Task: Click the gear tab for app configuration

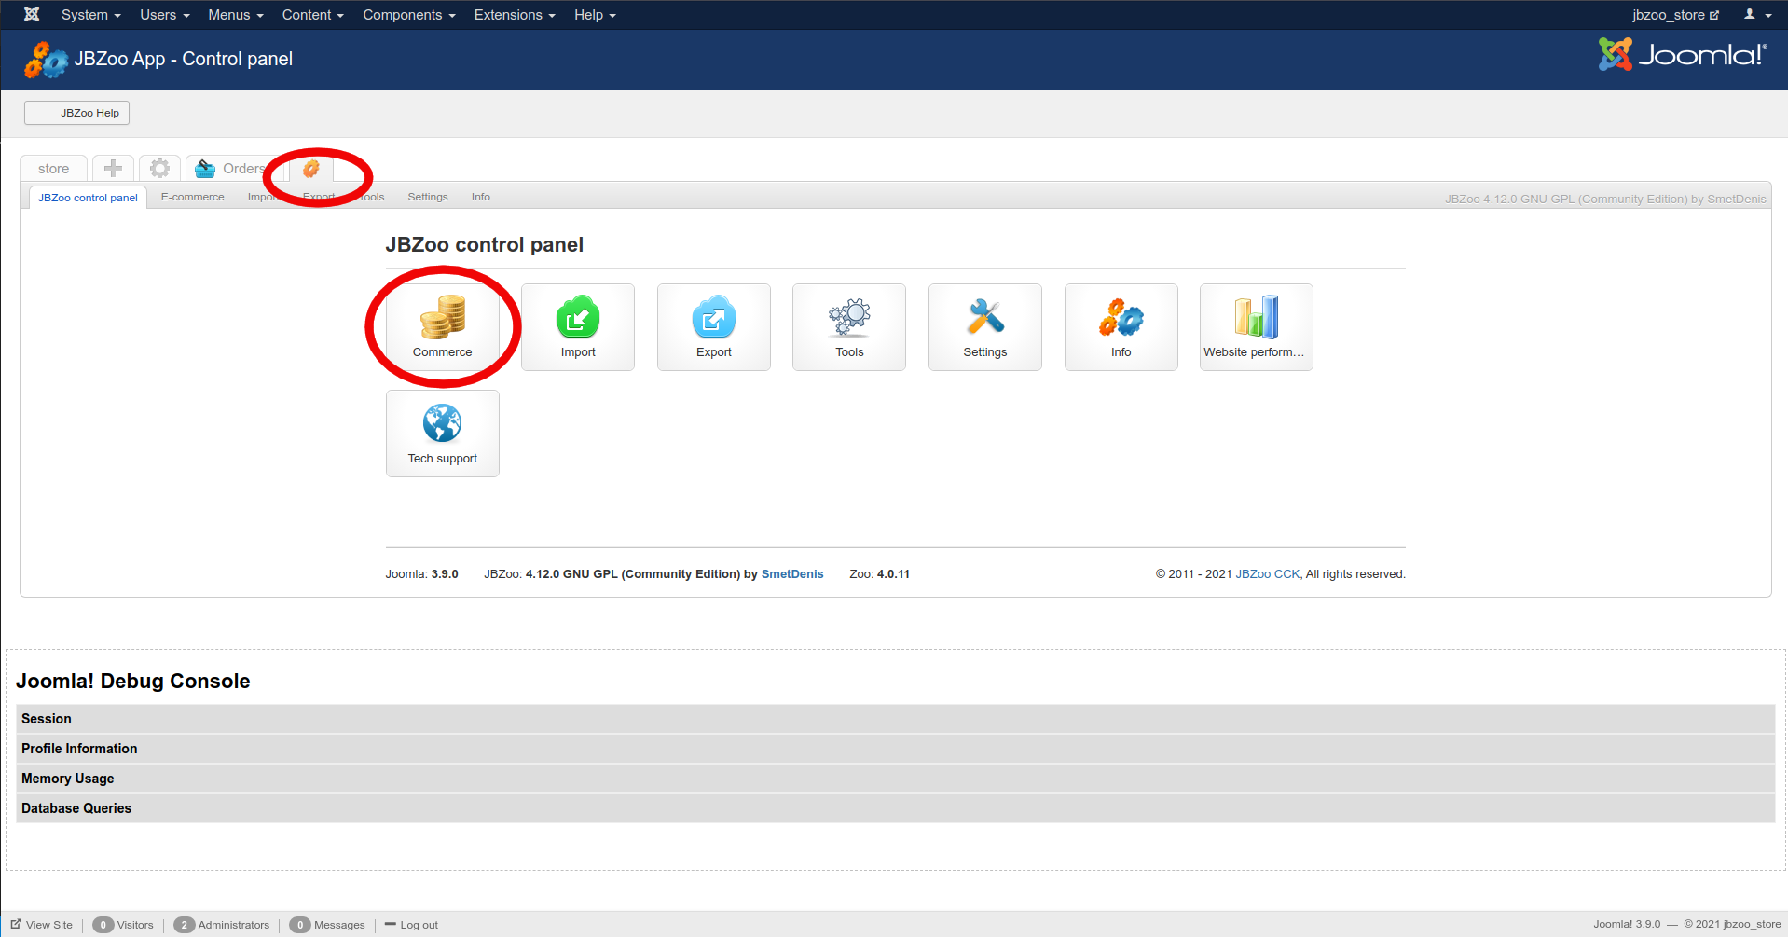Action: [160, 168]
